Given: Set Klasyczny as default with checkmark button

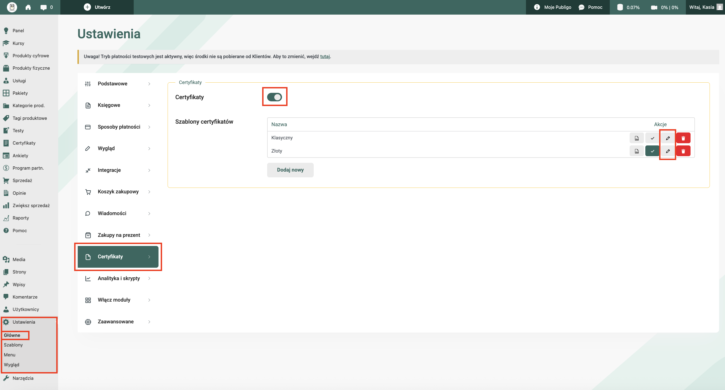Looking at the screenshot, I should 652,138.
